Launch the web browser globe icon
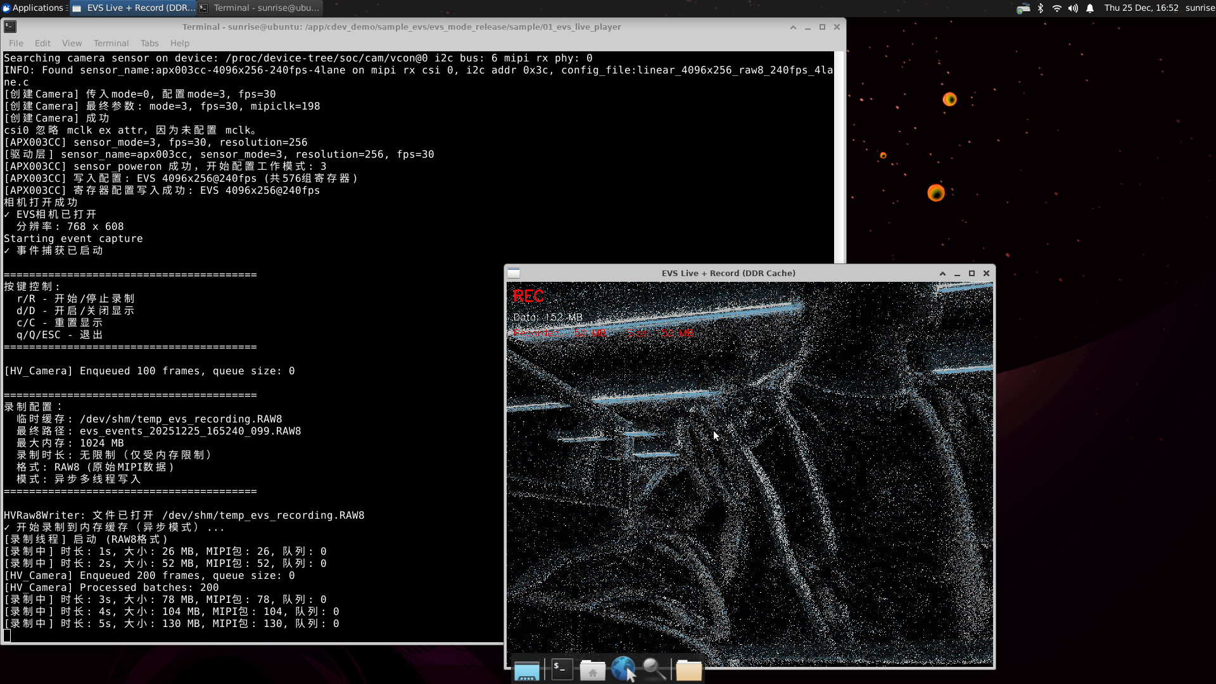The height and width of the screenshot is (684, 1216). pyautogui.click(x=623, y=669)
